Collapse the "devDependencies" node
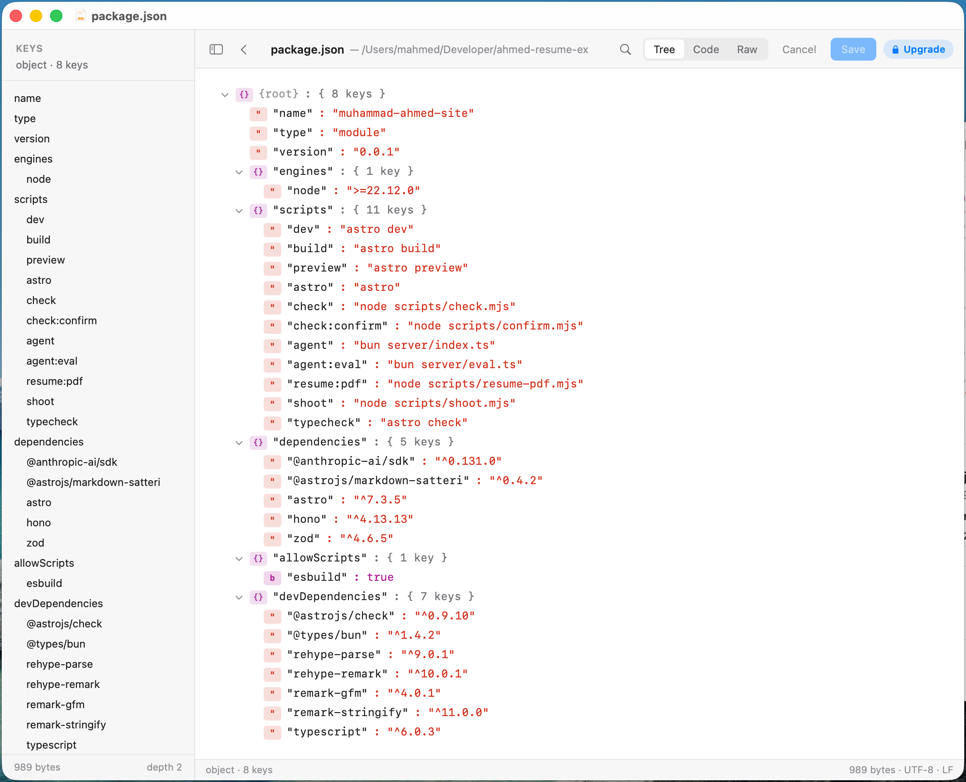 tap(239, 597)
